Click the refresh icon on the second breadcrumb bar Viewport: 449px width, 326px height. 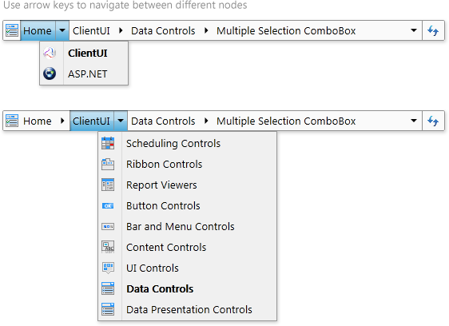pos(433,121)
